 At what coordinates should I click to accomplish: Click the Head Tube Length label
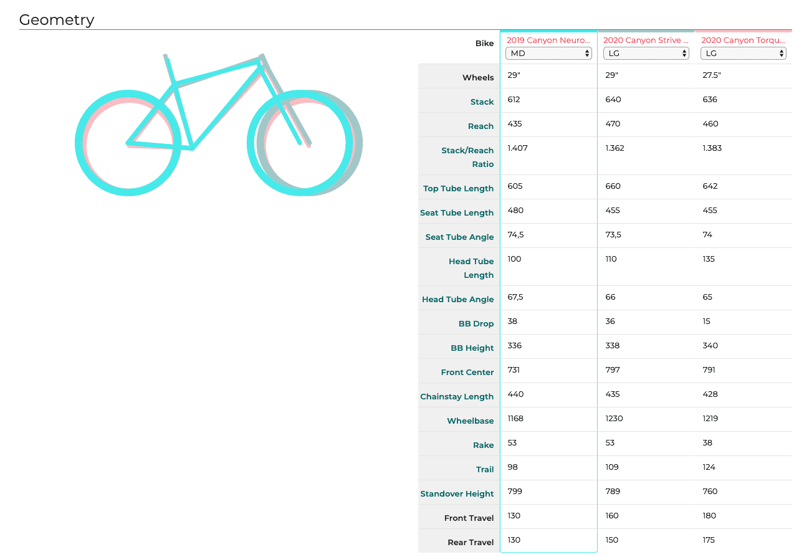point(471,269)
